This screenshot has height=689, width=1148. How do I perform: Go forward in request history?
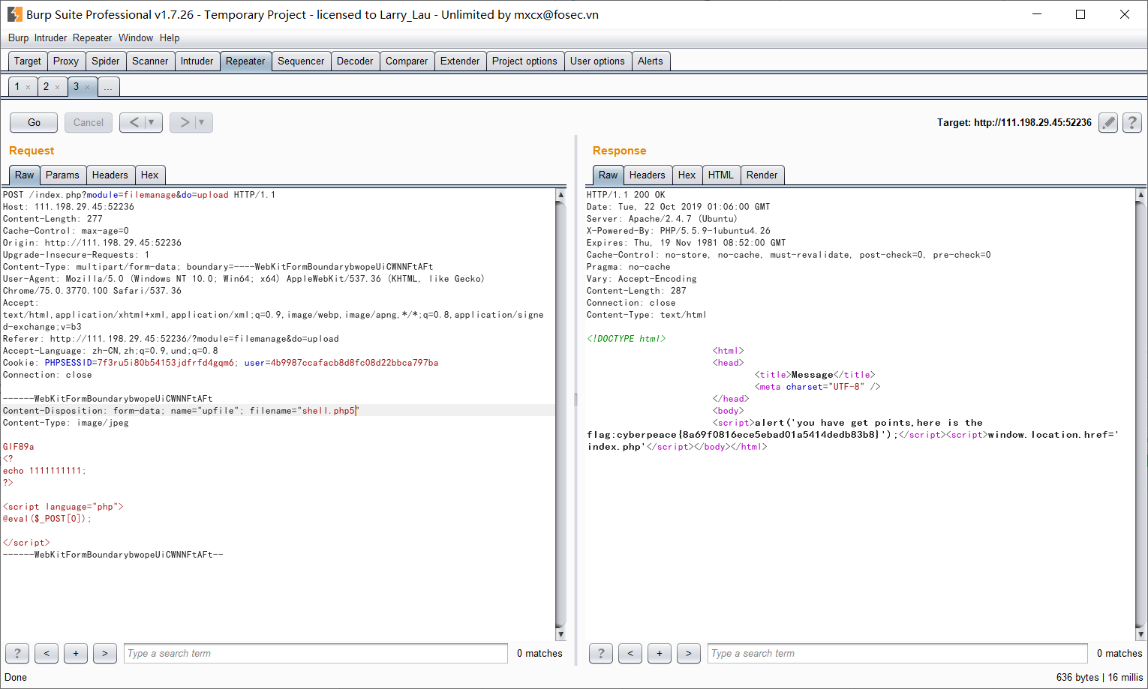tap(184, 122)
